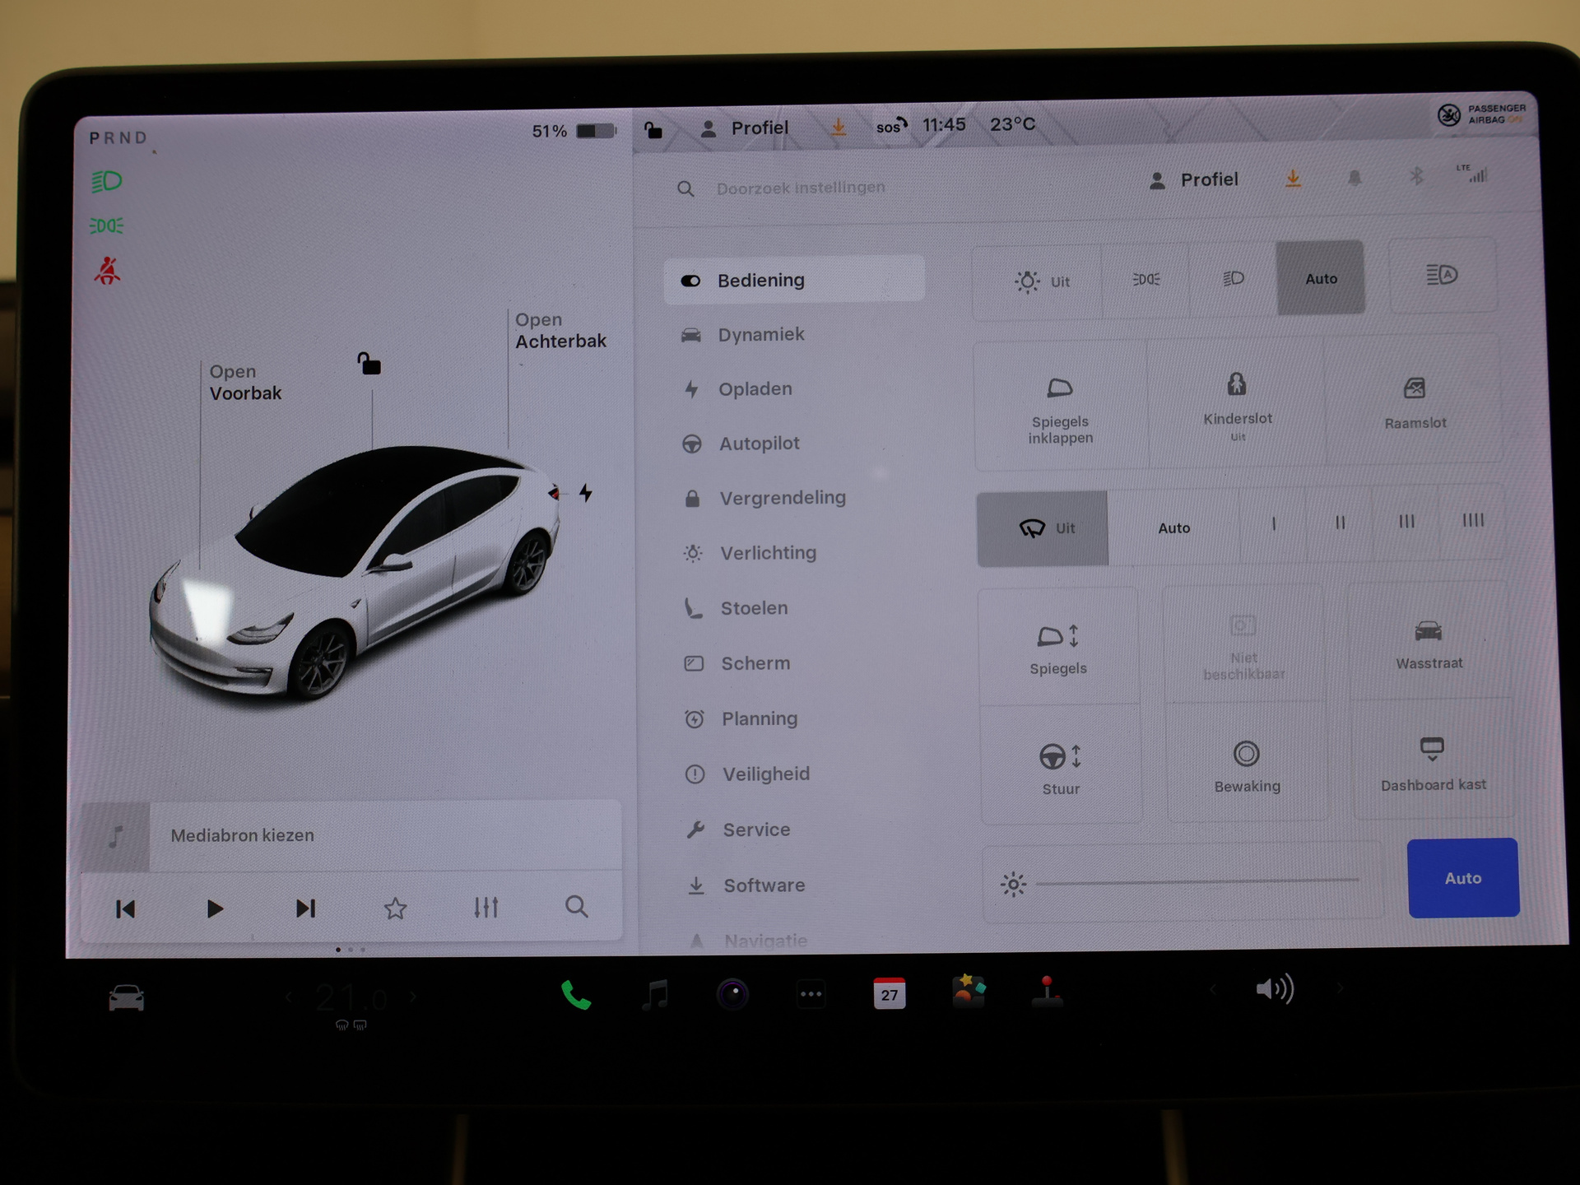
Task: Open the phone app
Action: tap(575, 995)
